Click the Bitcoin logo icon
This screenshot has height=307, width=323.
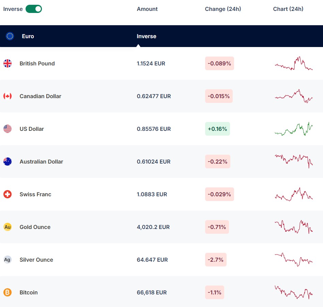click(x=7, y=292)
